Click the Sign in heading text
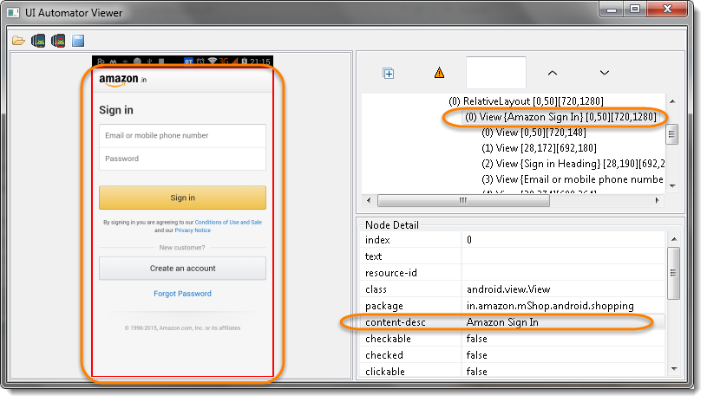This screenshot has width=707, height=402. (116, 110)
